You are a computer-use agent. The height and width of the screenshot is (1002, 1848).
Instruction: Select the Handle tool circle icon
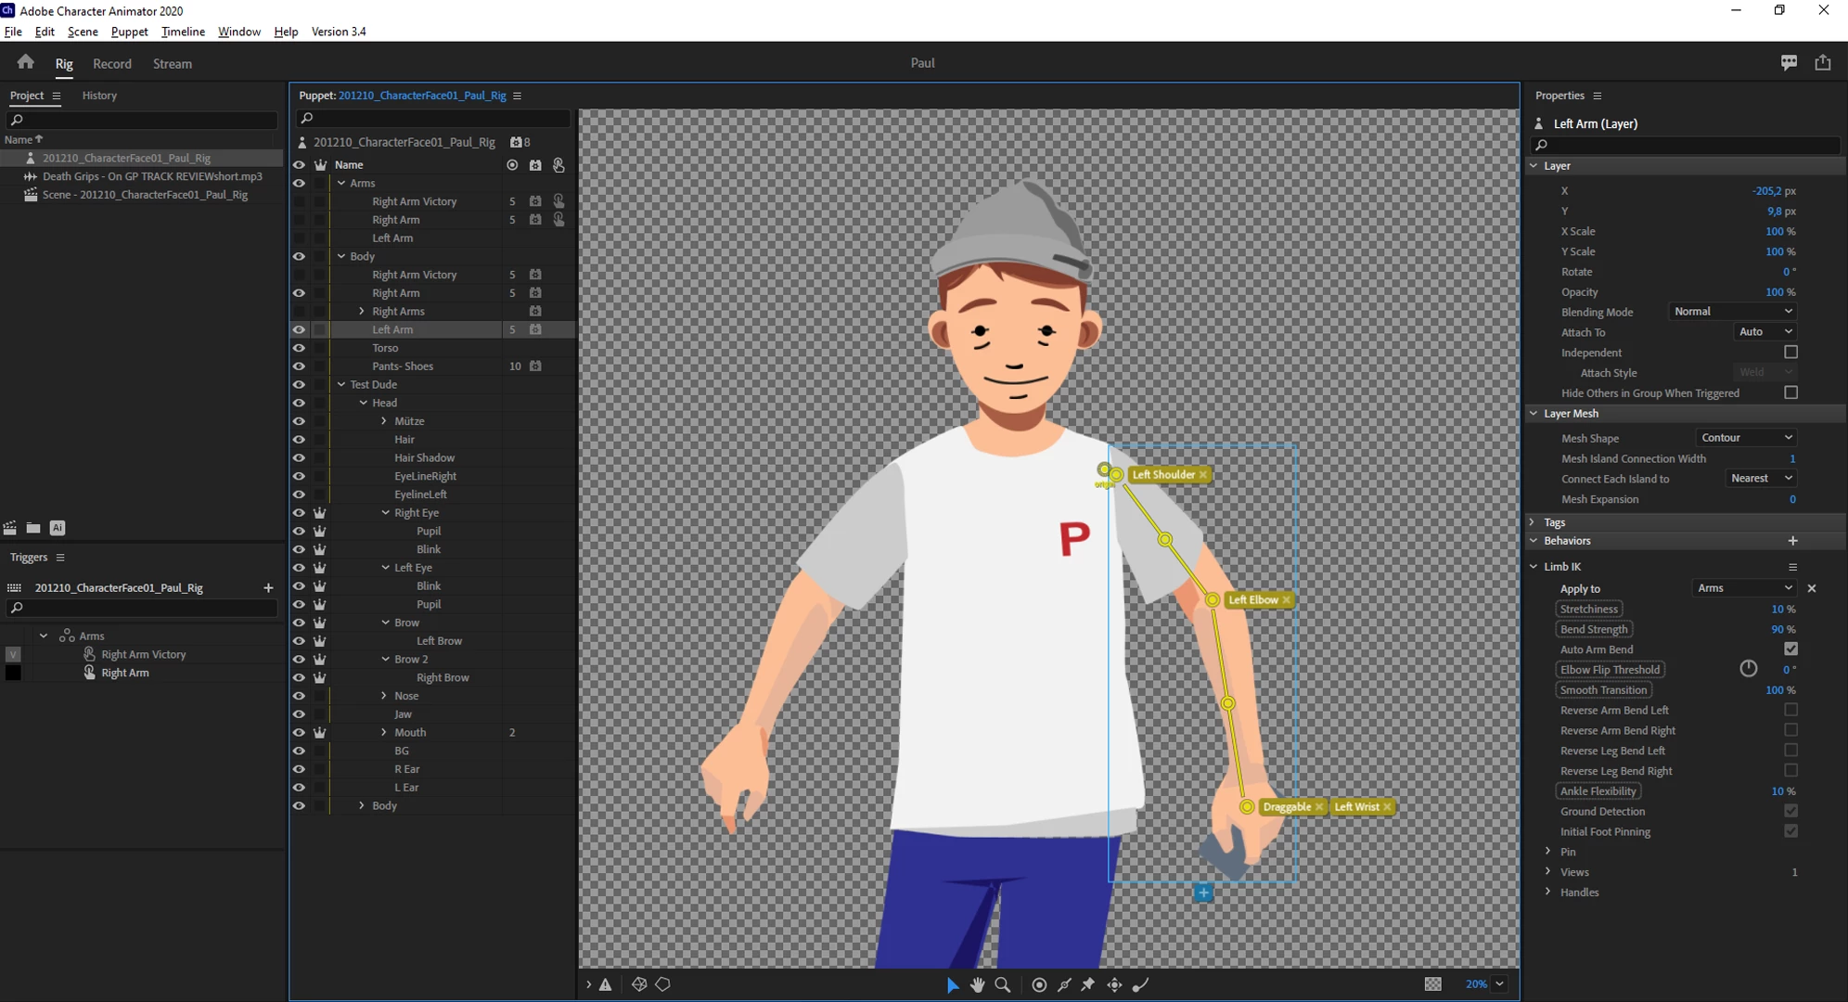[1039, 984]
